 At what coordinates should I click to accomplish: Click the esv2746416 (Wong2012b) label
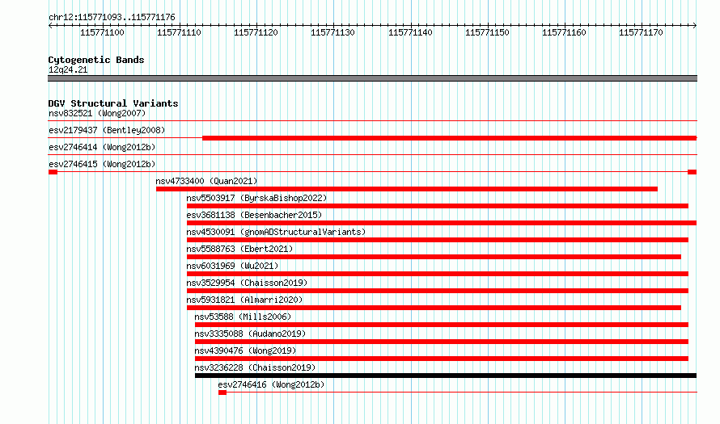(x=271, y=384)
